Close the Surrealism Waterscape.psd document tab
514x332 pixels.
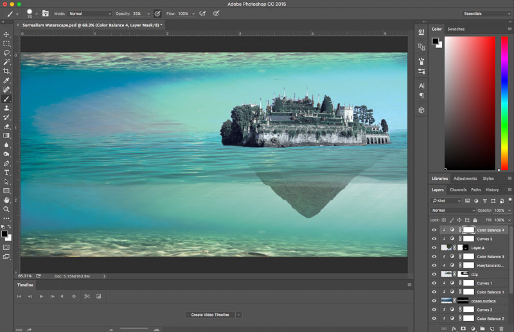pos(18,25)
